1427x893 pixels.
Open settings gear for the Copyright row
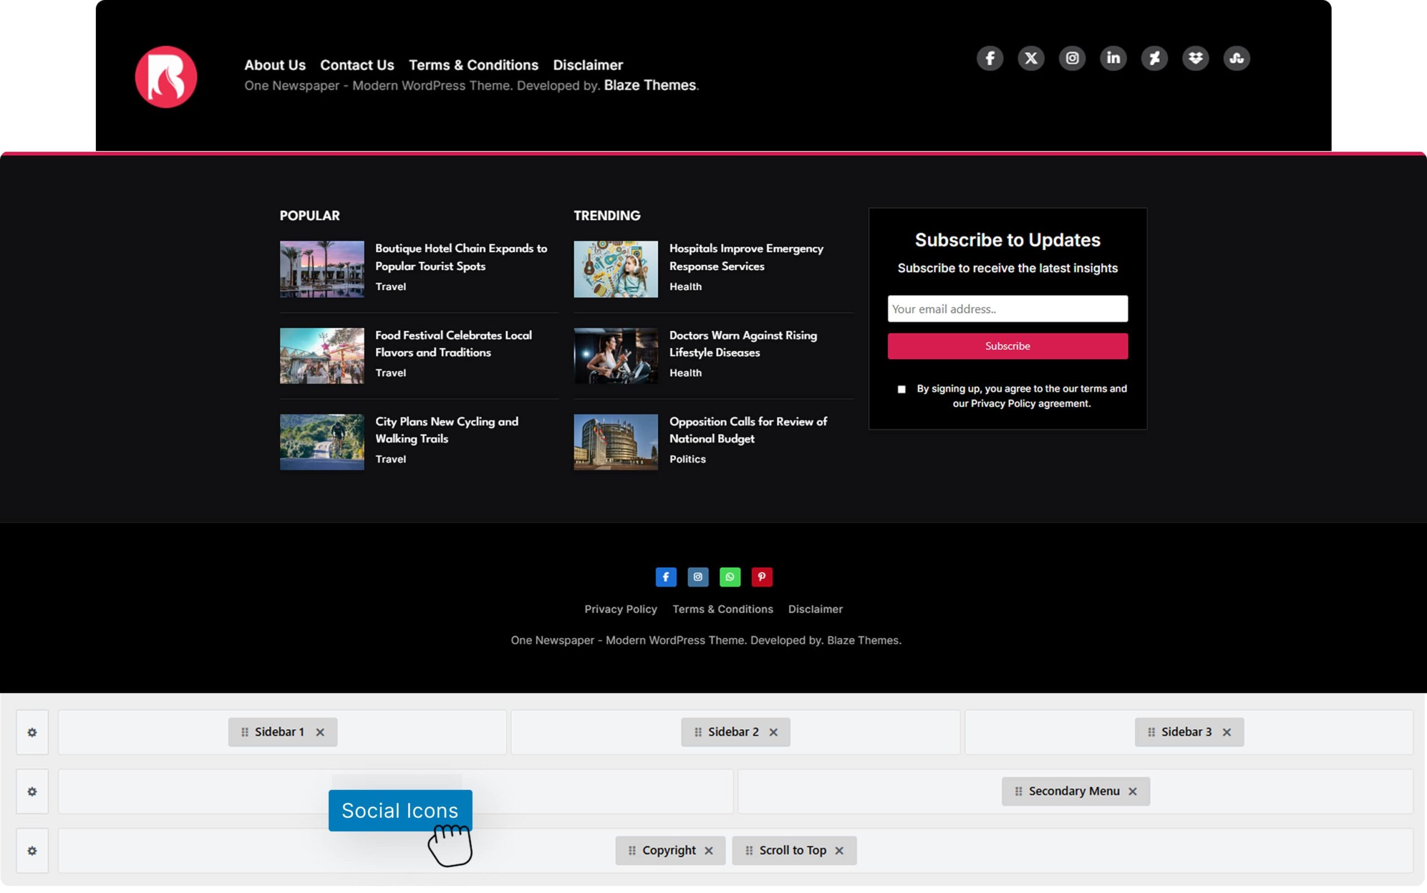pos(32,850)
